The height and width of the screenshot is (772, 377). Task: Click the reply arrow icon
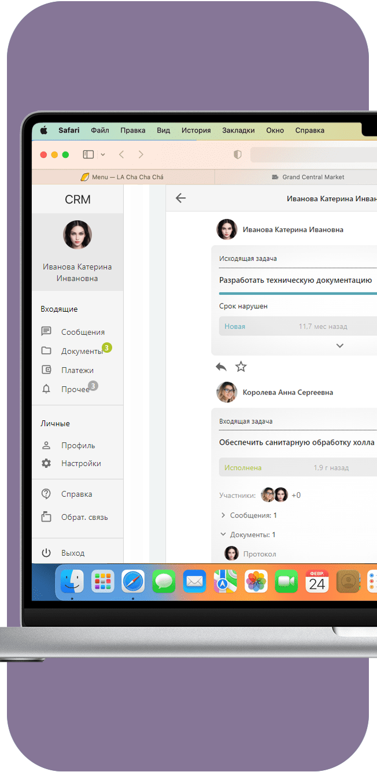(x=221, y=367)
